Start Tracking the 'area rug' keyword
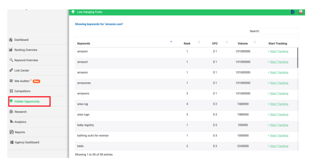Viewport: 310px width, 166px height. [x=278, y=104]
